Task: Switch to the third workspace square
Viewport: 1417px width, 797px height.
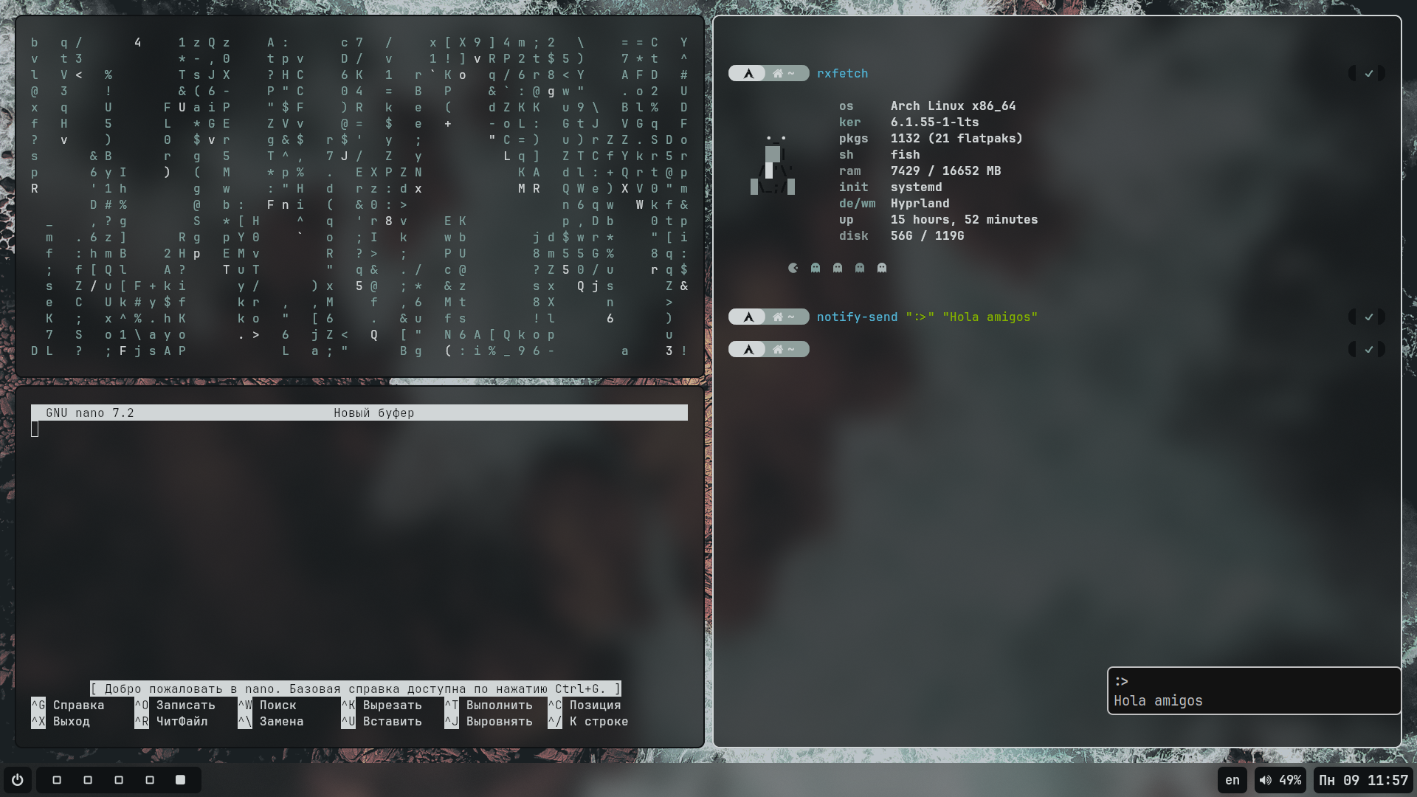Action: tap(119, 780)
